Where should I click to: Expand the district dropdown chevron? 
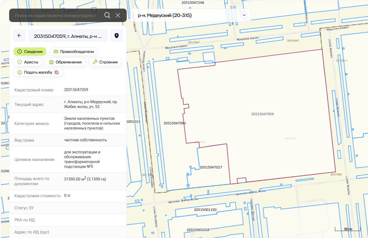point(244,15)
